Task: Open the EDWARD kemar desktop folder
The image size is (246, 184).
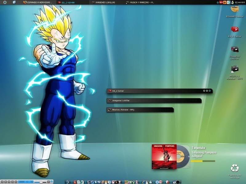Action: 235,12
